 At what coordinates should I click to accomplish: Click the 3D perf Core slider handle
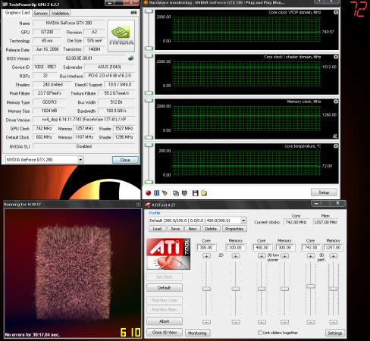(311, 286)
